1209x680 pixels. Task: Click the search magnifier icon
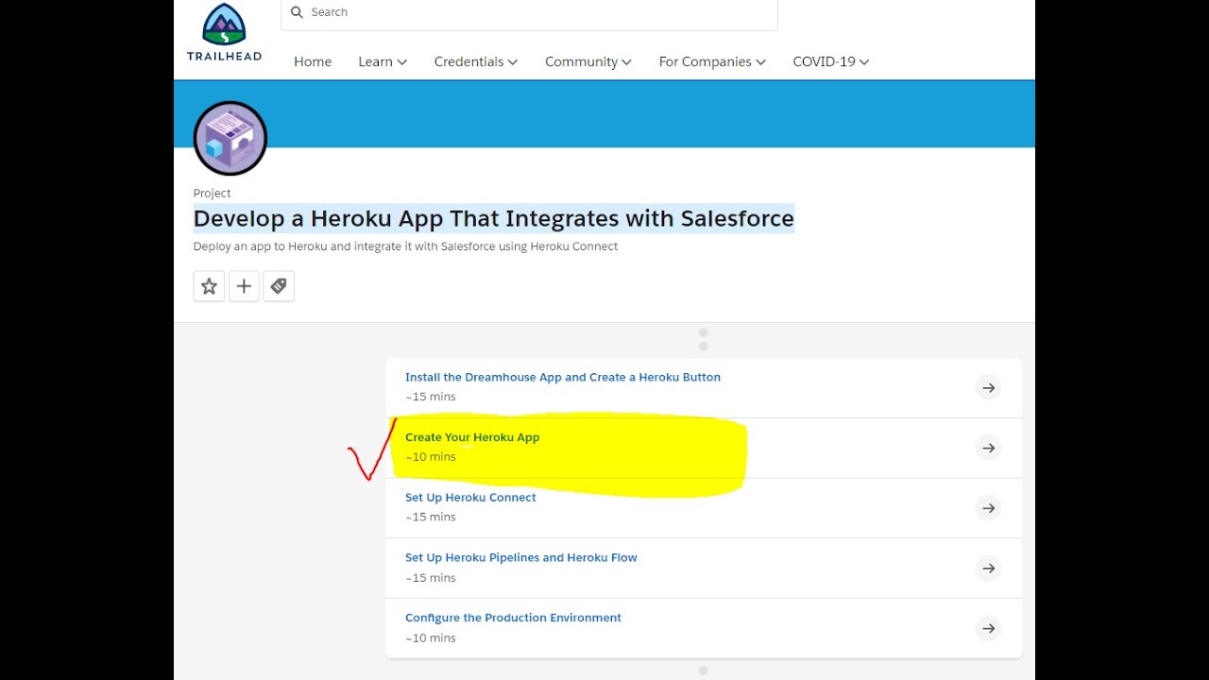point(298,12)
